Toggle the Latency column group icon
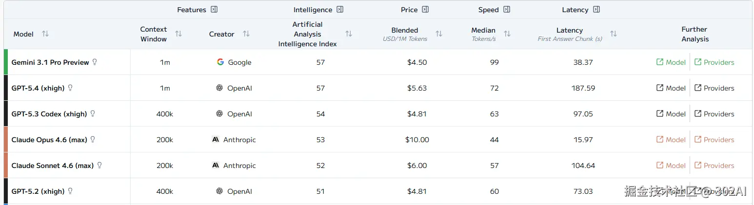Screen dimensions: 754x205 pos(596,10)
